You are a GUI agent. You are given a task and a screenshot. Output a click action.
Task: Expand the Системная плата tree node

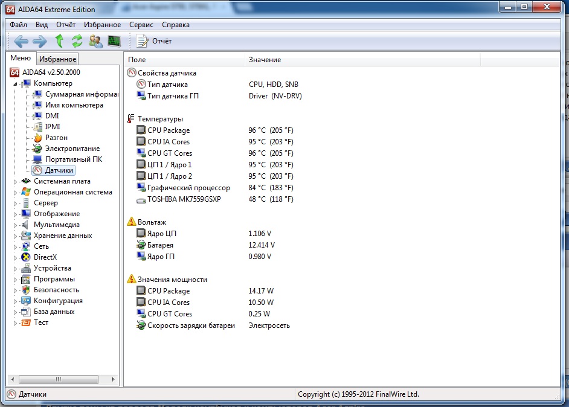click(x=16, y=182)
